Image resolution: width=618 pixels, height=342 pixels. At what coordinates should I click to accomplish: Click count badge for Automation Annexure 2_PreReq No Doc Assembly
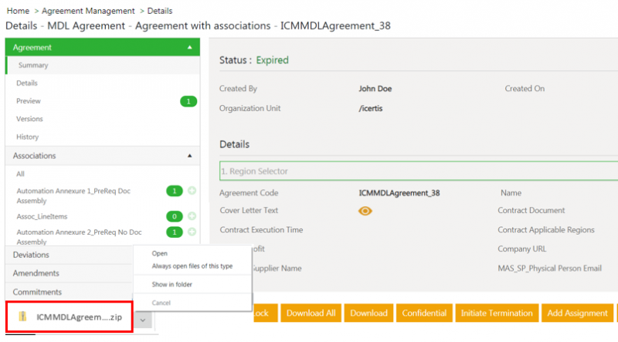175,232
